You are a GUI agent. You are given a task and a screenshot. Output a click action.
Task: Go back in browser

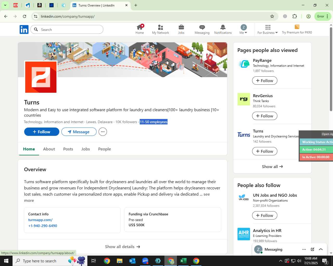point(6,16)
